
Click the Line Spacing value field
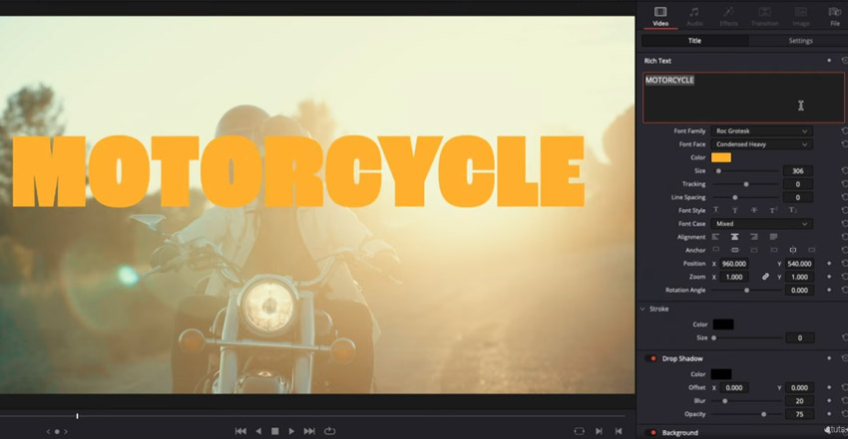(798, 197)
